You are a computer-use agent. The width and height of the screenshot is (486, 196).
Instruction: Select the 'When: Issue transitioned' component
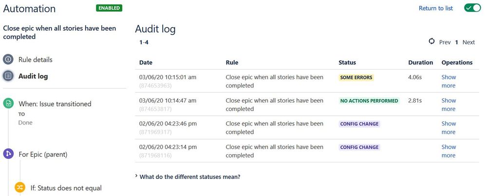click(x=55, y=104)
